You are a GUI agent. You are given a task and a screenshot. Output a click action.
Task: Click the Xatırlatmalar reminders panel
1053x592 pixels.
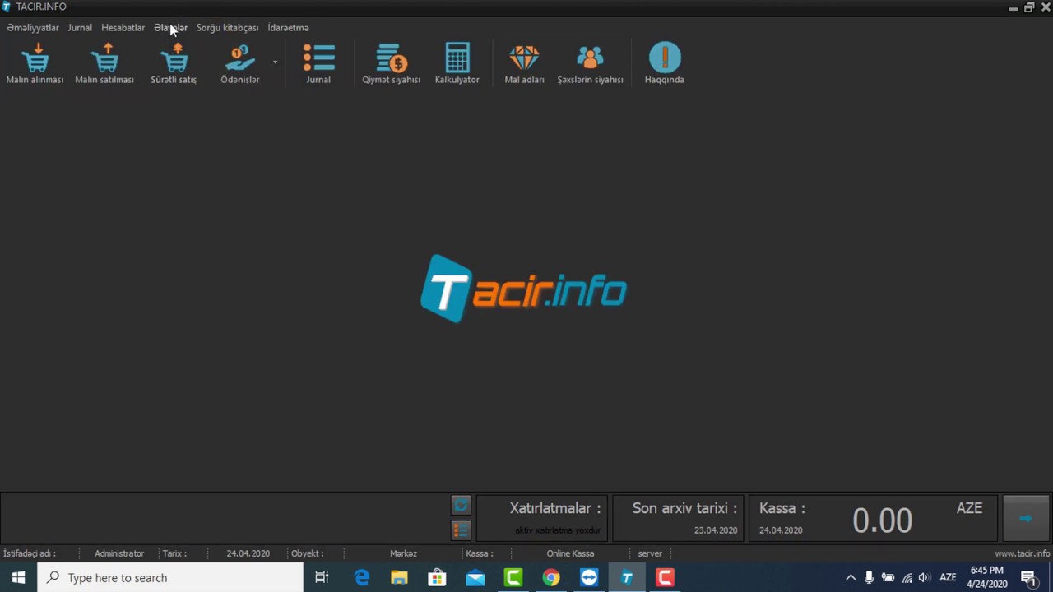point(542,518)
